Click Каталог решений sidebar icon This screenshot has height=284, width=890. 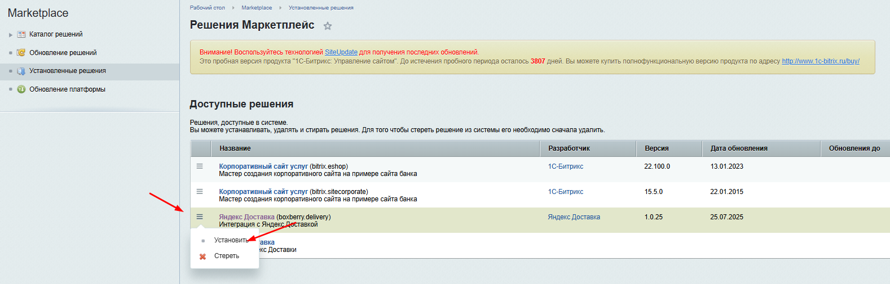[21, 34]
